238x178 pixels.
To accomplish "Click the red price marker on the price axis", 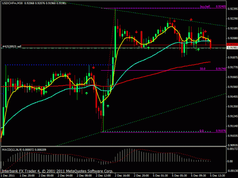I will [232, 44].
